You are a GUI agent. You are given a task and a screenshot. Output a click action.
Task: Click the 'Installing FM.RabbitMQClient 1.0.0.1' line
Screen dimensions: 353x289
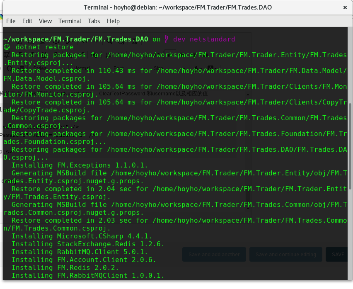tap(88, 276)
